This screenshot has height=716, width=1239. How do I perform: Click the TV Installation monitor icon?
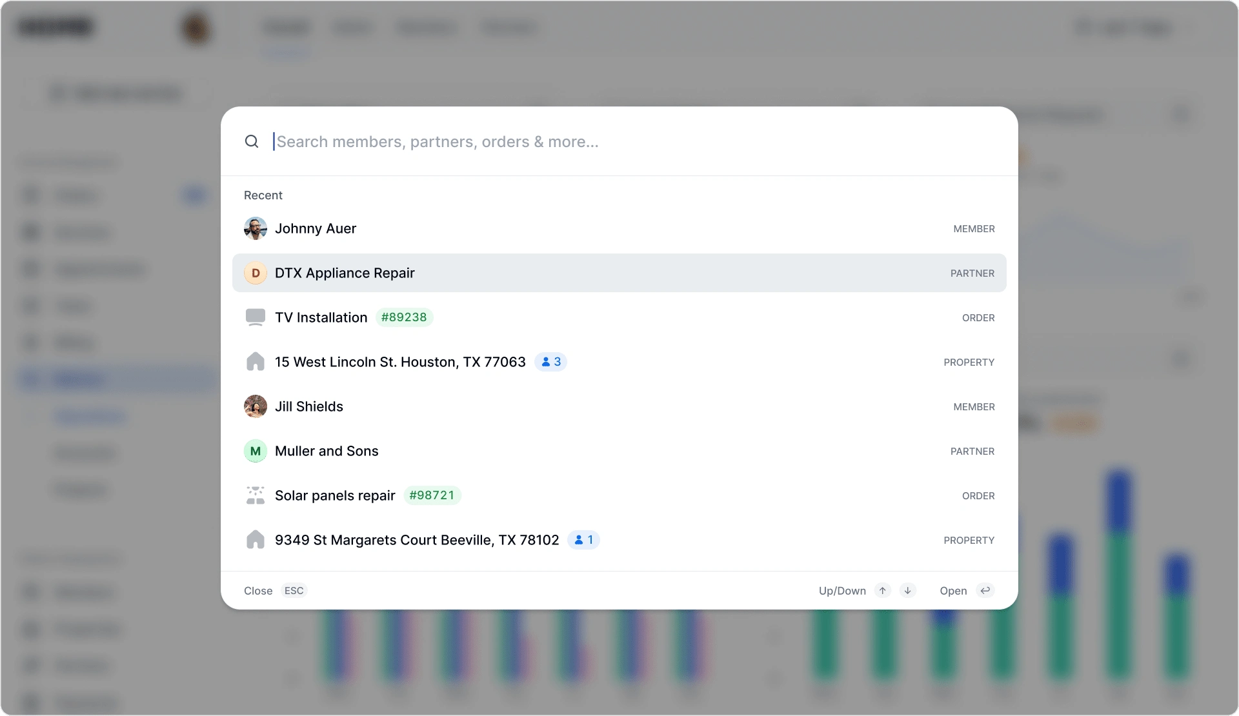coord(256,317)
